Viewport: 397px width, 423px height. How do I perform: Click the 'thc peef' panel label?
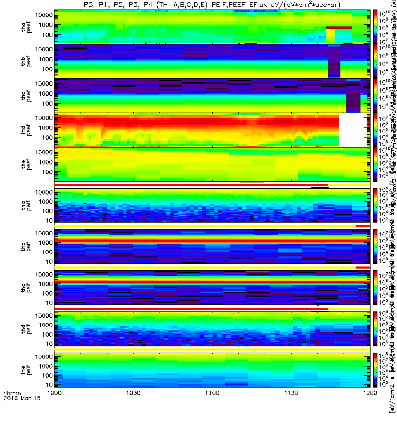point(26,96)
